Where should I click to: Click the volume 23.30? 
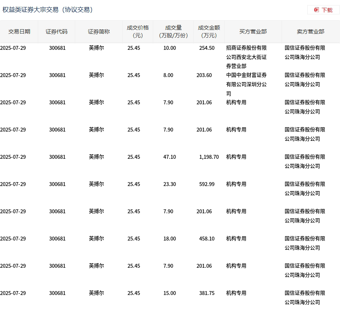170,184
